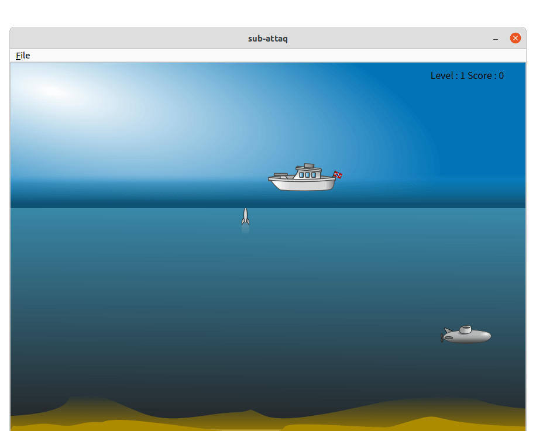This screenshot has width=536, height=431.
Task: Click the Level : 1 Score : 0 text
Action: 467,75
